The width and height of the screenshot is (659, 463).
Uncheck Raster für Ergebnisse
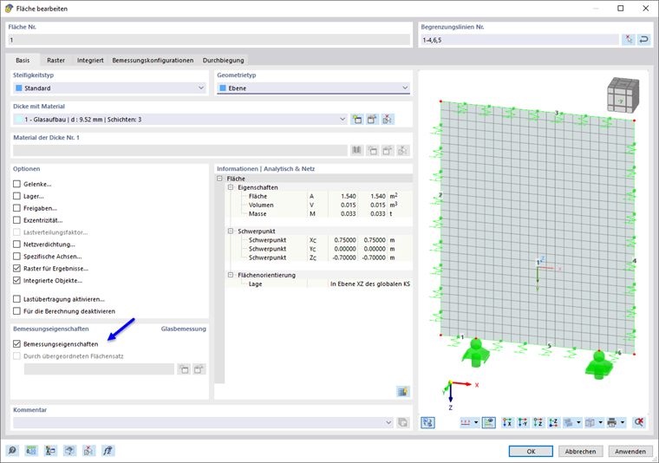(x=16, y=268)
